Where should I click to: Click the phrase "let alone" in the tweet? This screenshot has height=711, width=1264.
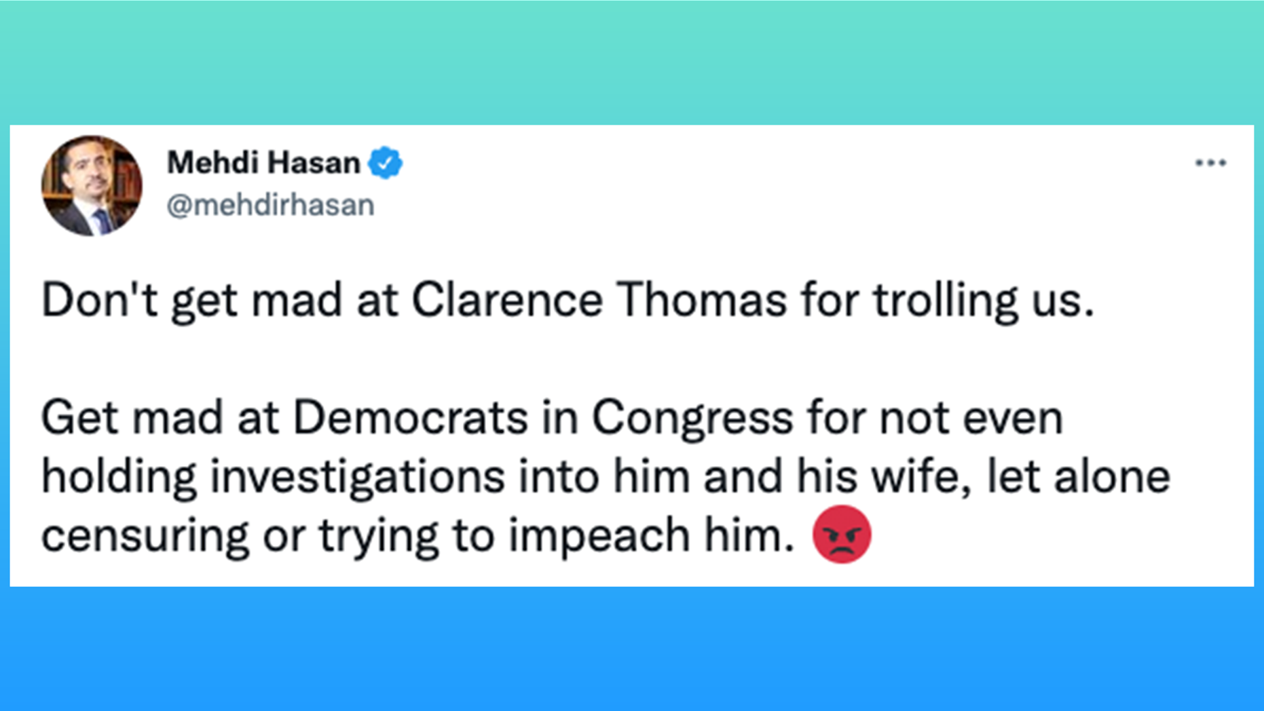click(1079, 476)
